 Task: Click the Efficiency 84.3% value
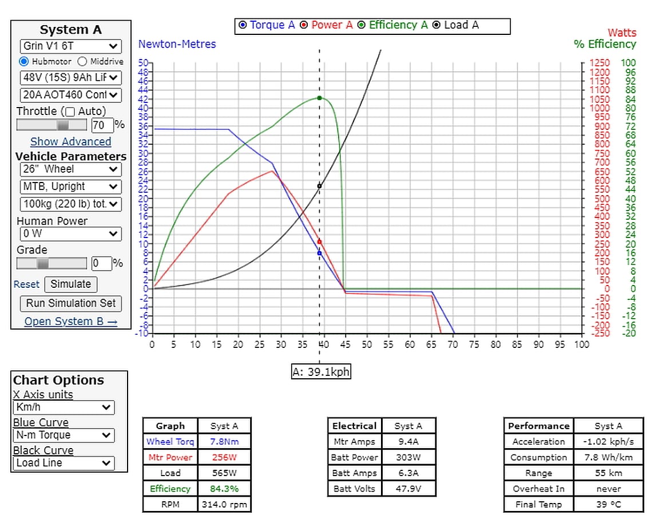224,489
